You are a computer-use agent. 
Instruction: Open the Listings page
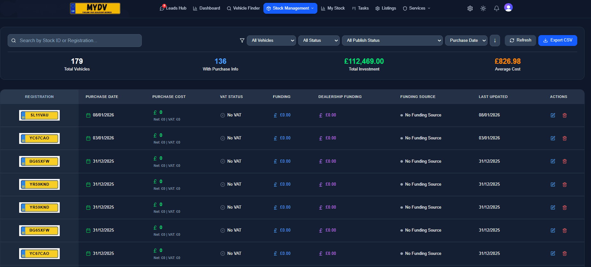(386, 8)
